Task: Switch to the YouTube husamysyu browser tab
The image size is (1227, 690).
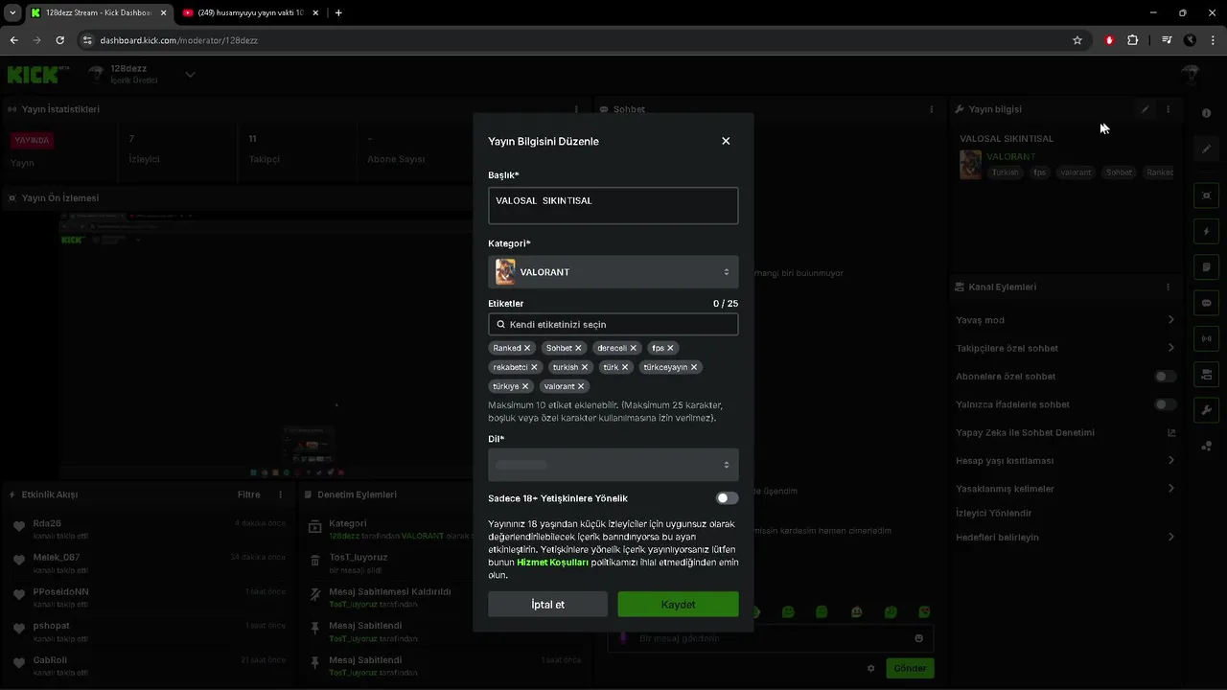Action: point(249,12)
